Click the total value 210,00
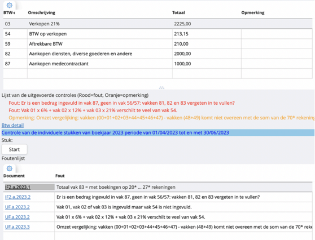Viewport: 315px width, 240px height. point(181,44)
